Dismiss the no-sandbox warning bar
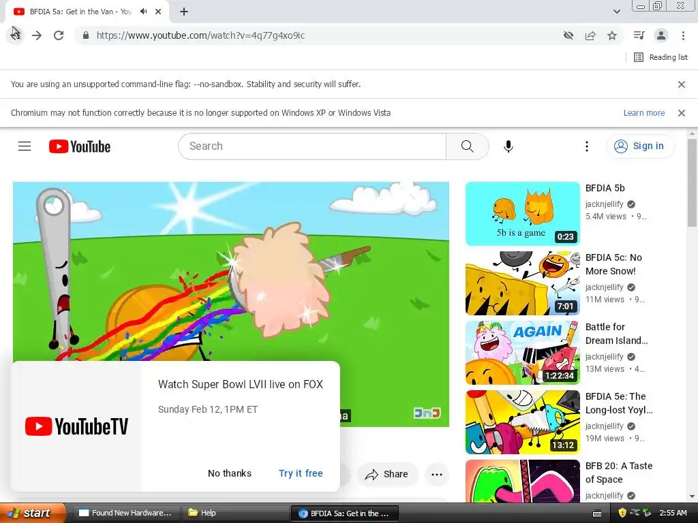The width and height of the screenshot is (698, 523). [x=681, y=84]
